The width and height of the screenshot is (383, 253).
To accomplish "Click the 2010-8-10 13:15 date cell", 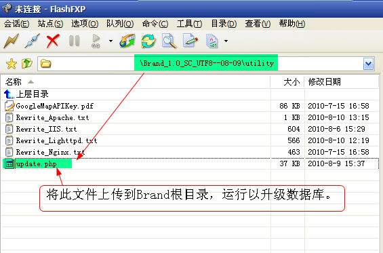I will click(338, 117).
